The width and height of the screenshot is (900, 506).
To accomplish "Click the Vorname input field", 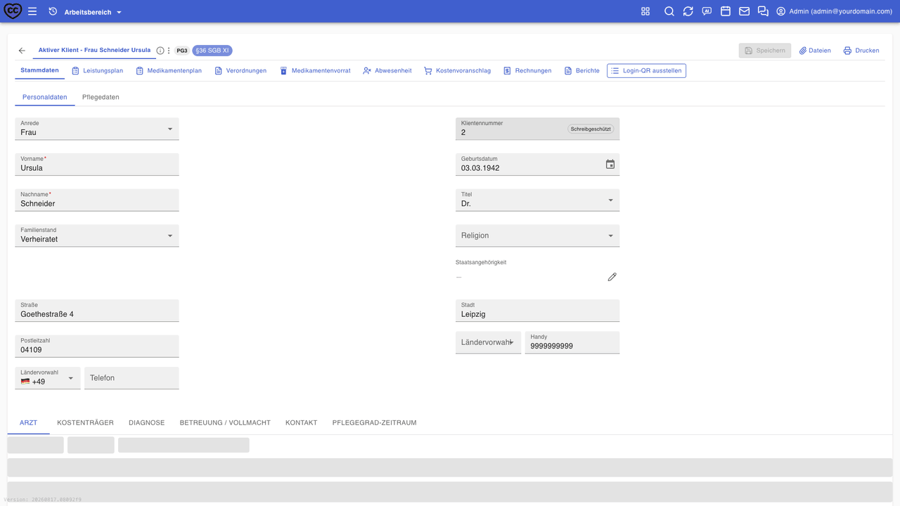I will (x=97, y=164).
